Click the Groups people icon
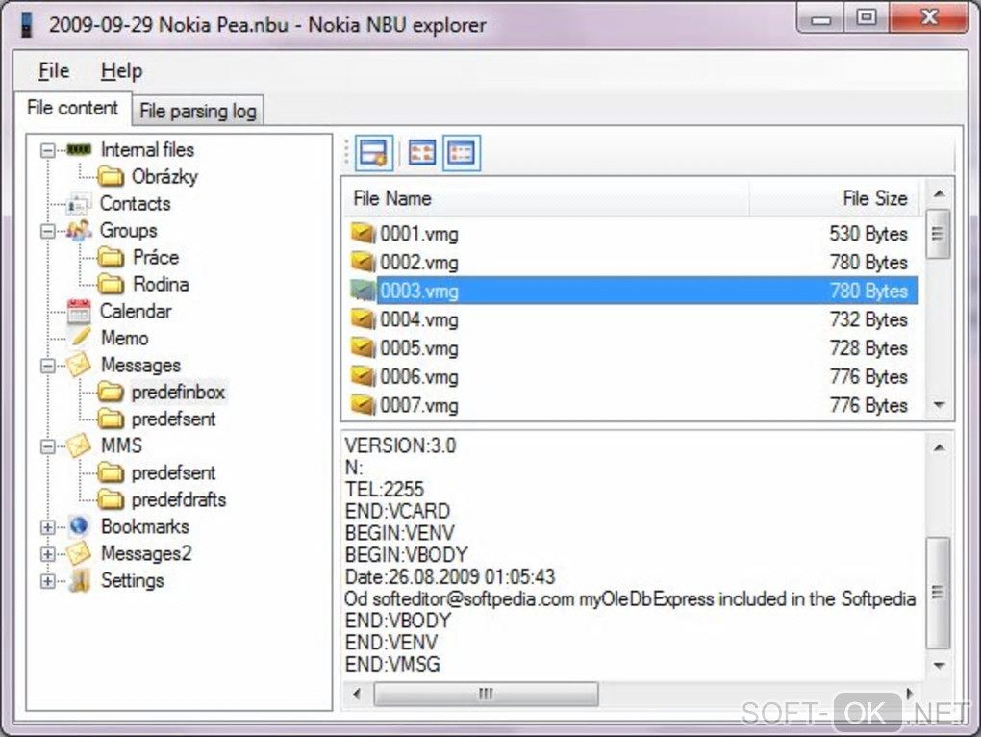The height and width of the screenshot is (737, 981). tap(79, 231)
